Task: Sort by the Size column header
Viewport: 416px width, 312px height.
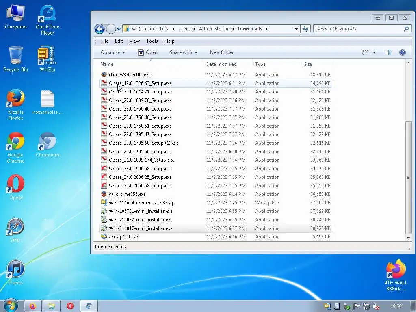Action: click(317, 64)
